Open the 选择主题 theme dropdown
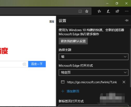The height and width of the screenshot is (107, 131). tap(94, 57)
